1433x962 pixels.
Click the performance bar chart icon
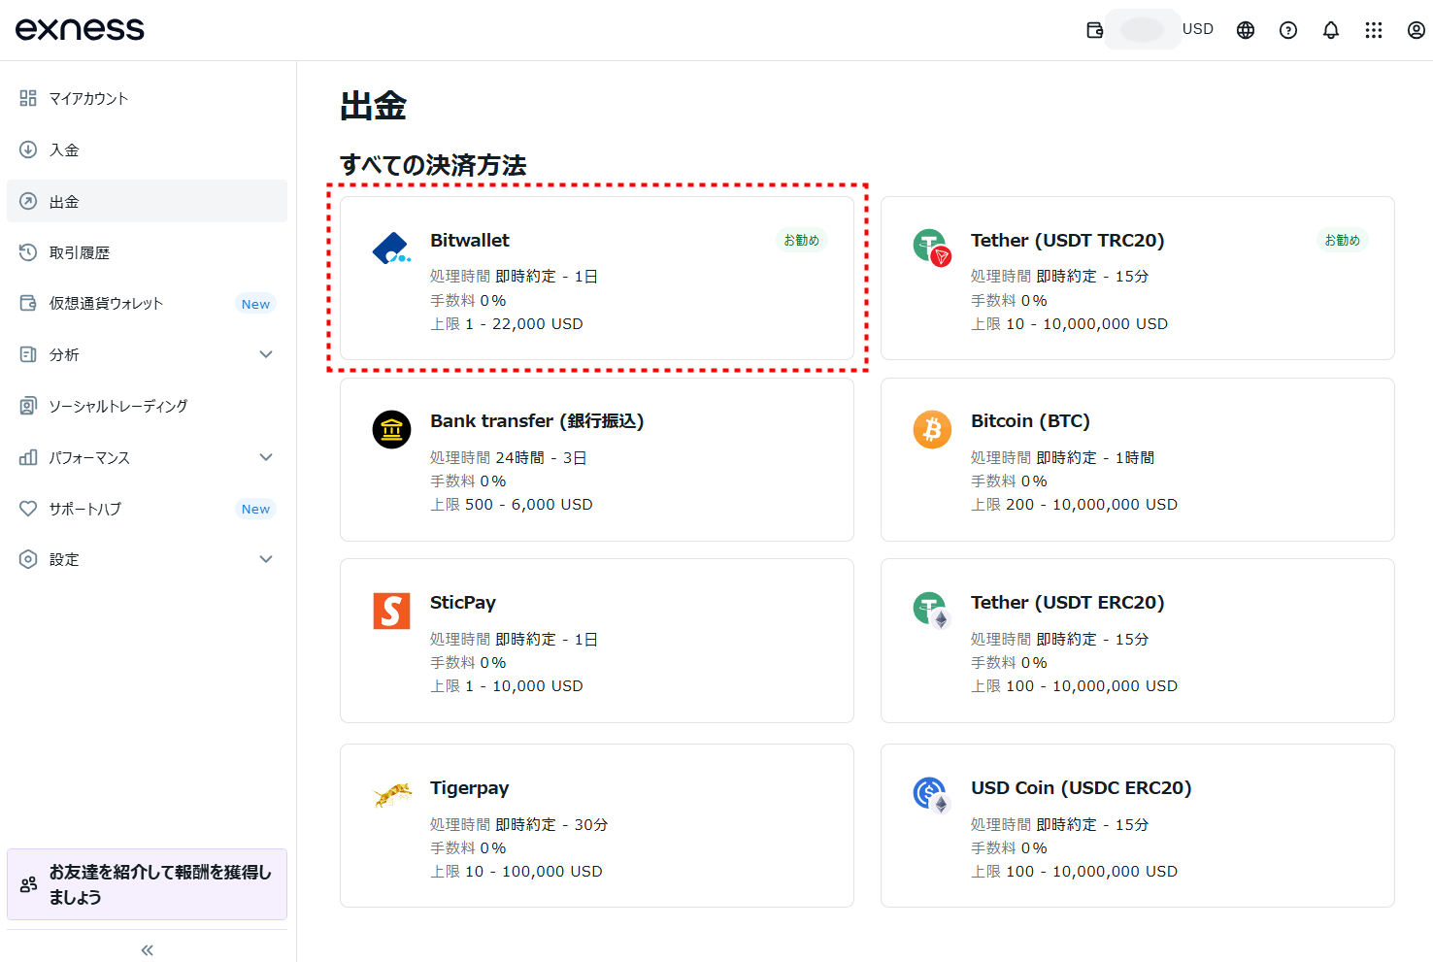pyautogui.click(x=28, y=457)
